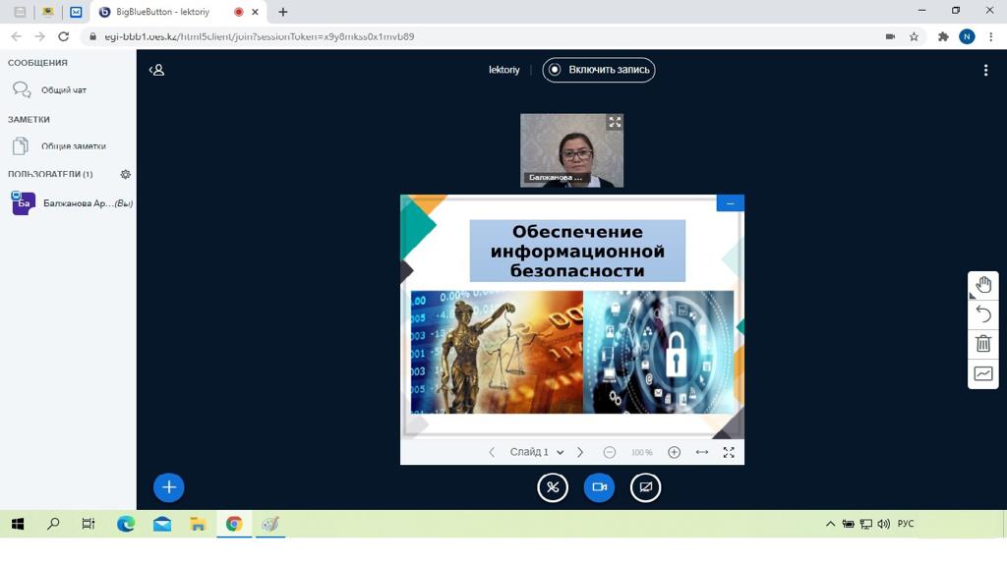Toggle the webcam sharing button
The height and width of the screenshot is (566, 1007).
click(x=599, y=487)
